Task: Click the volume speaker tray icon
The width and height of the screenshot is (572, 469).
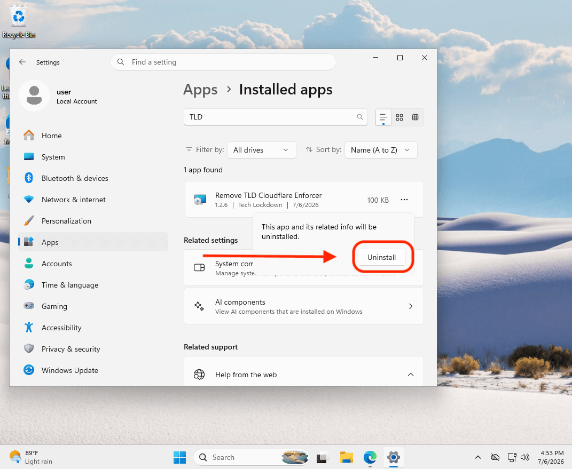Action: click(525, 457)
